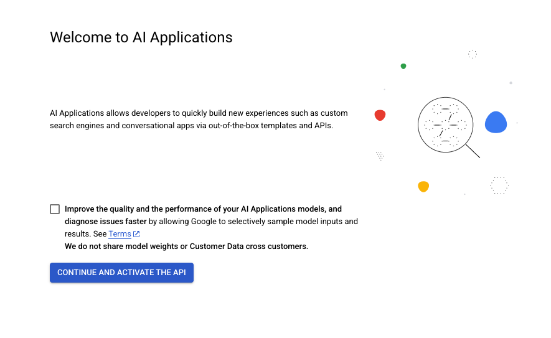
Task: Enable the improve quality and performance checkbox
Action: pyautogui.click(x=55, y=209)
